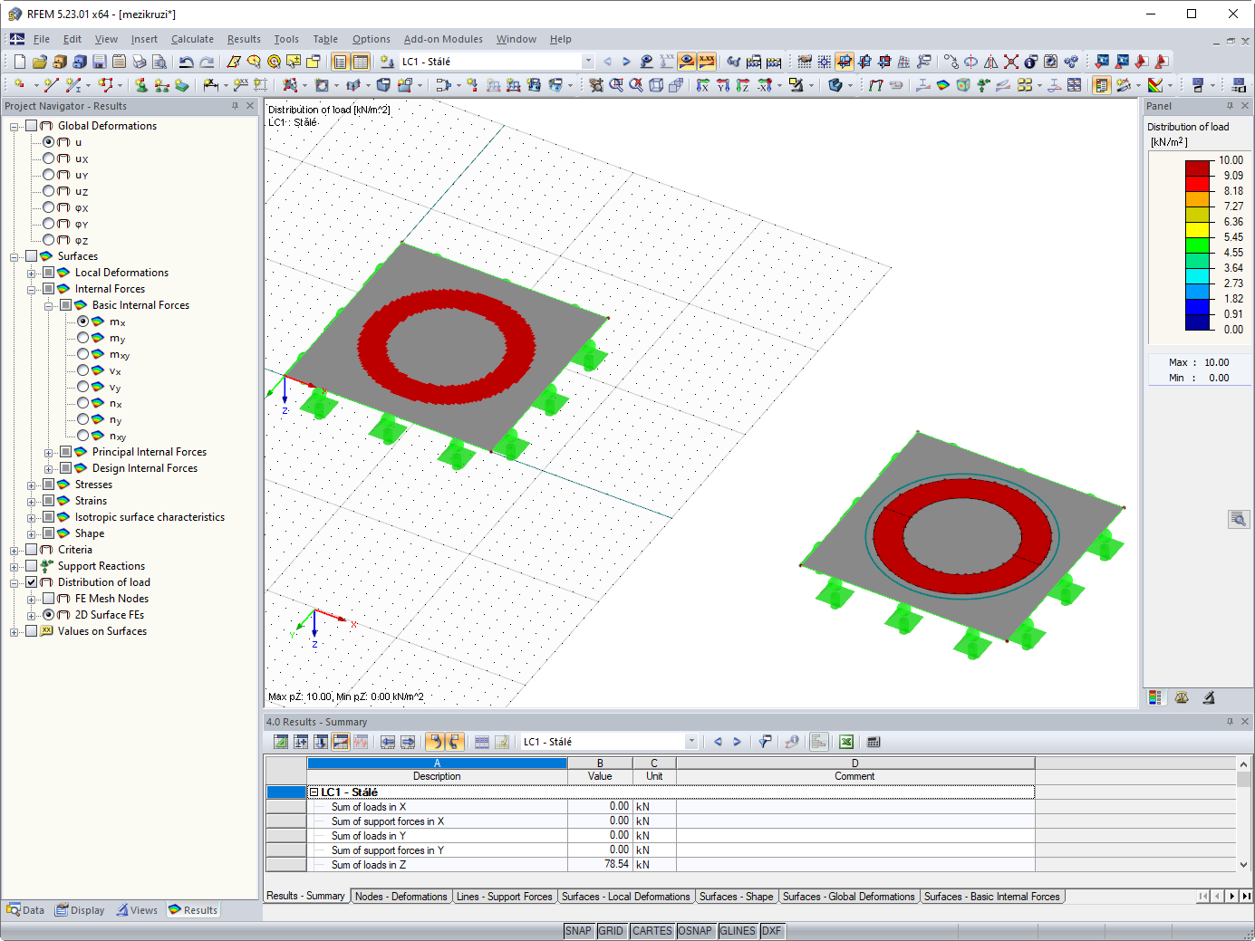Toggle the OSNAP status bar button
The width and height of the screenshot is (1255, 941).
pos(695,931)
